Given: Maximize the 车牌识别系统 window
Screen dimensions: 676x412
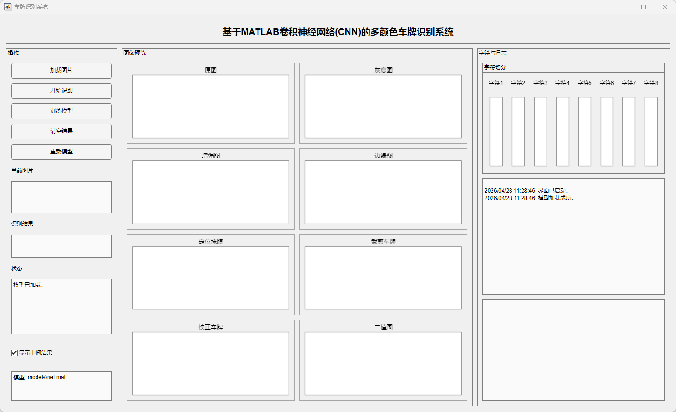Looking at the screenshot, I should coord(644,7).
